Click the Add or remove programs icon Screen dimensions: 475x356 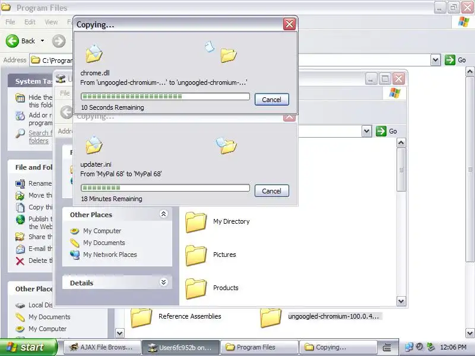pyautogui.click(x=20, y=116)
